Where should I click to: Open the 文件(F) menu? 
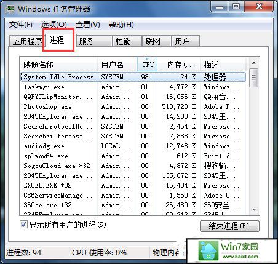pos(21,25)
